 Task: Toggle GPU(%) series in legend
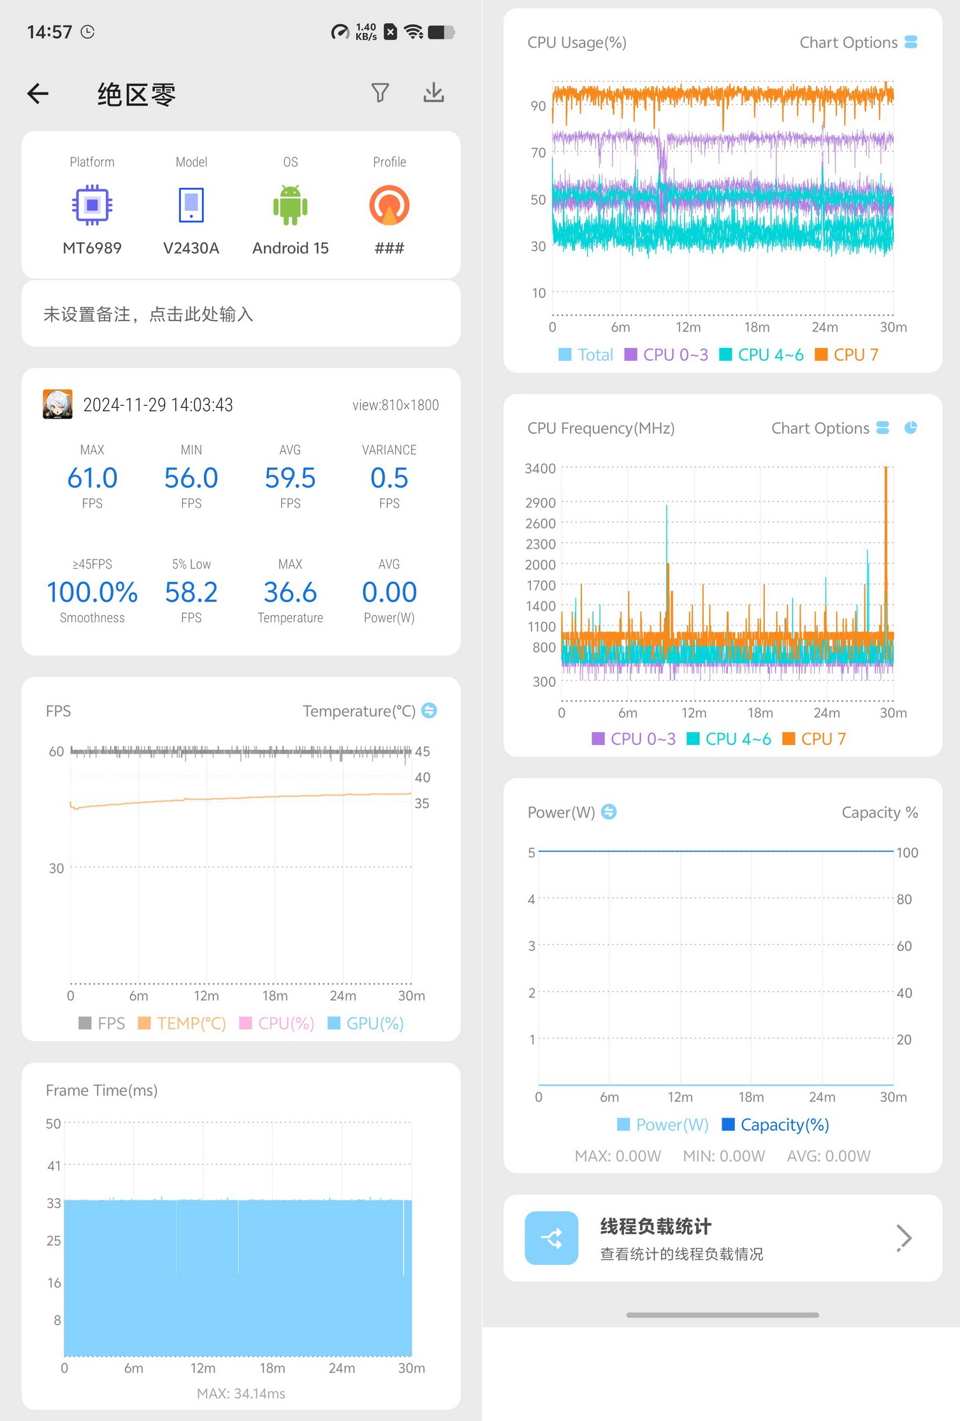[x=366, y=1023]
